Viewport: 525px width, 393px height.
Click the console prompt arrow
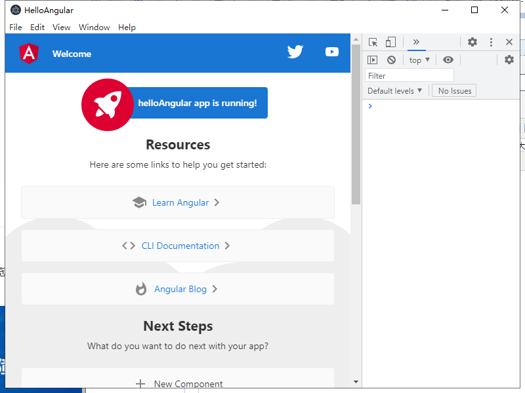(x=370, y=106)
